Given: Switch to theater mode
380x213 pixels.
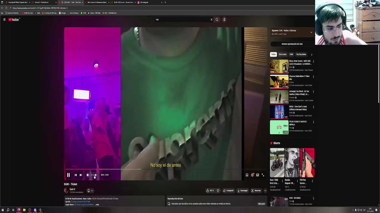Looking at the screenshot, I should tap(257, 175).
